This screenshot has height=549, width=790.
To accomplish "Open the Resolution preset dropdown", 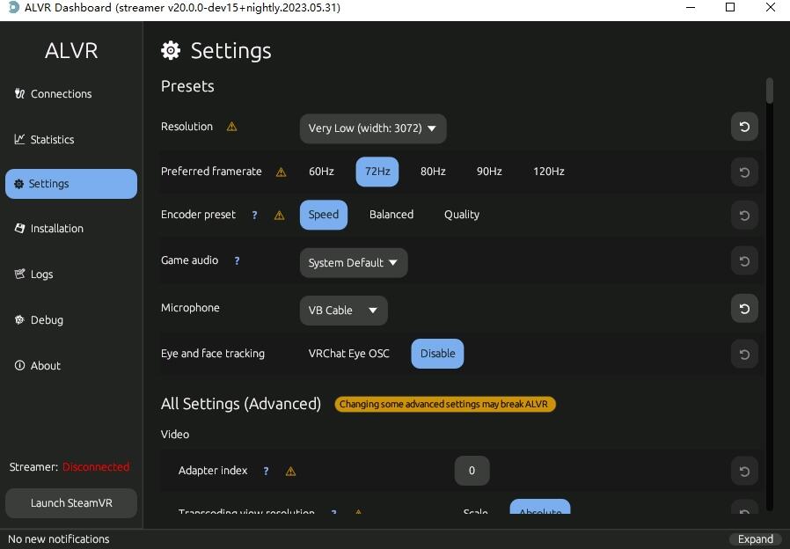I will pos(372,128).
